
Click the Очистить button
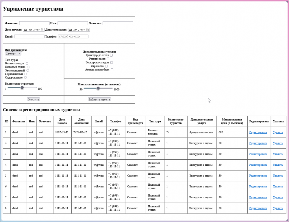coord(33,99)
